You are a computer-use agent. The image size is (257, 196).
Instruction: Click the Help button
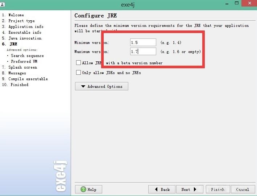click(x=88, y=189)
